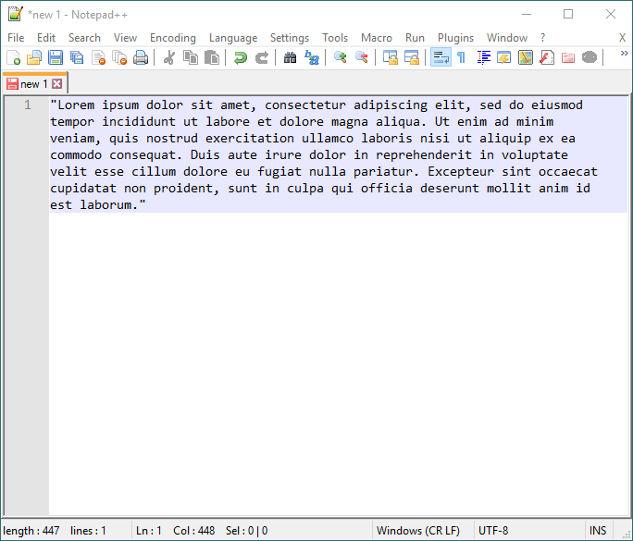Open the File menu

pyautogui.click(x=16, y=38)
